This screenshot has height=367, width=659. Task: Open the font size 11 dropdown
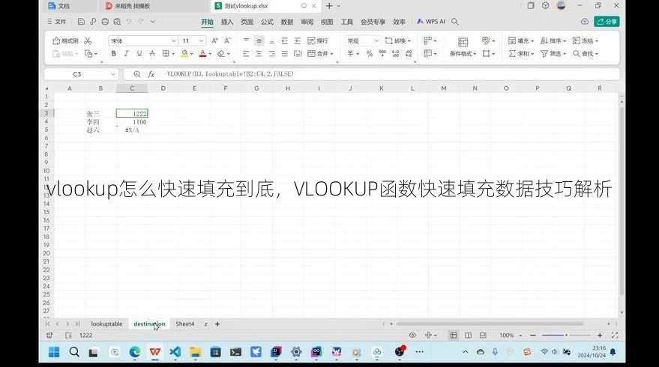tap(202, 40)
